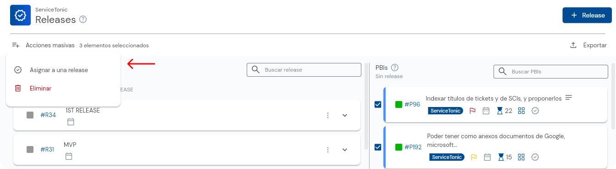Open the Acciones masivas dropdown
This screenshot has width=616, height=169.
44,45
